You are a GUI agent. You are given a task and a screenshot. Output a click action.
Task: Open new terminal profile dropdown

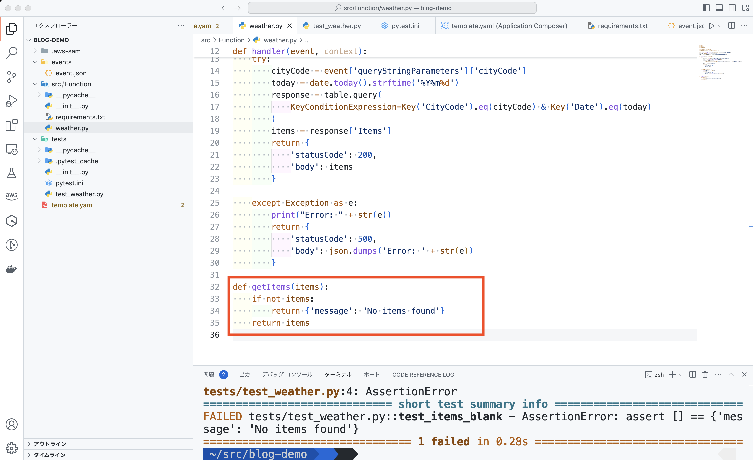tap(681, 374)
